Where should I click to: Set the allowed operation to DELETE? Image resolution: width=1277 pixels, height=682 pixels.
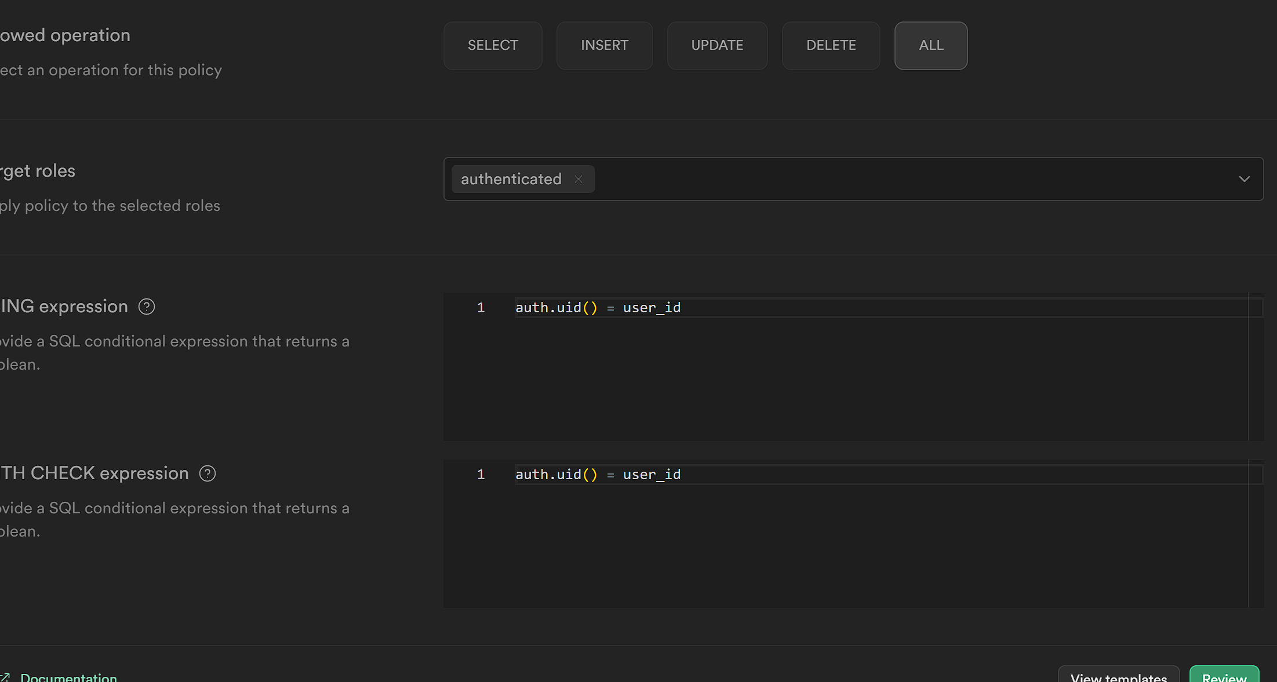pyautogui.click(x=831, y=45)
